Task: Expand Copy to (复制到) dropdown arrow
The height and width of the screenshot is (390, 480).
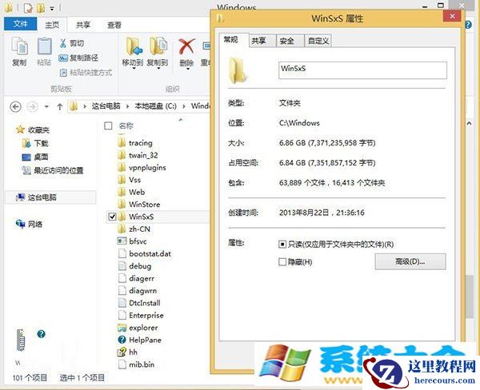Action: point(158,69)
